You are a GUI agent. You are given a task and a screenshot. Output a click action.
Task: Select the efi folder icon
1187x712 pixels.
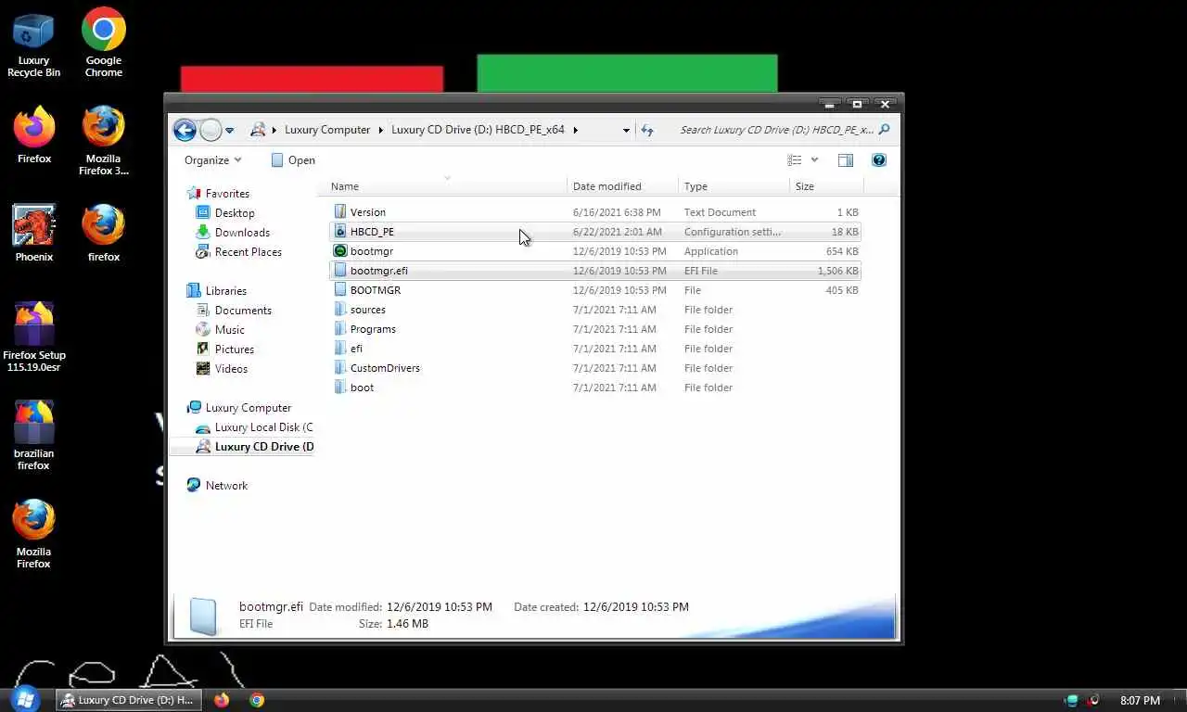pos(340,349)
